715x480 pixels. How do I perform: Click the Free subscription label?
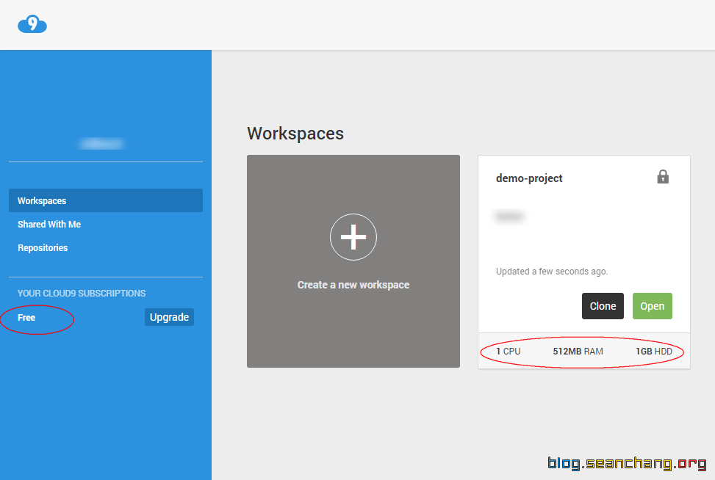(26, 317)
